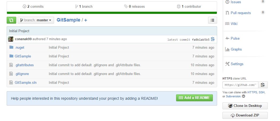This screenshot has height=121, width=280.
Task: Click the GitSample.sln file icon
Action: pos(11,82)
